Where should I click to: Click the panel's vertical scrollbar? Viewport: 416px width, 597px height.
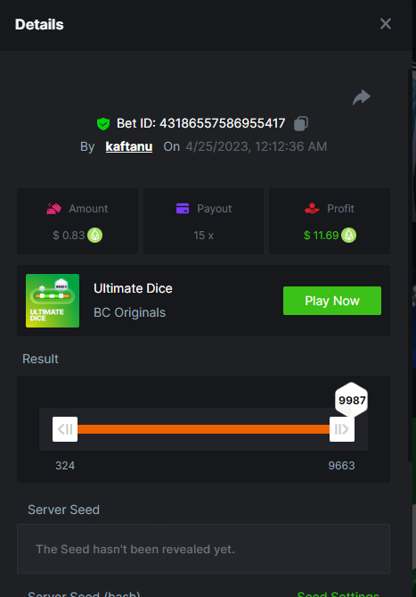coord(410,265)
